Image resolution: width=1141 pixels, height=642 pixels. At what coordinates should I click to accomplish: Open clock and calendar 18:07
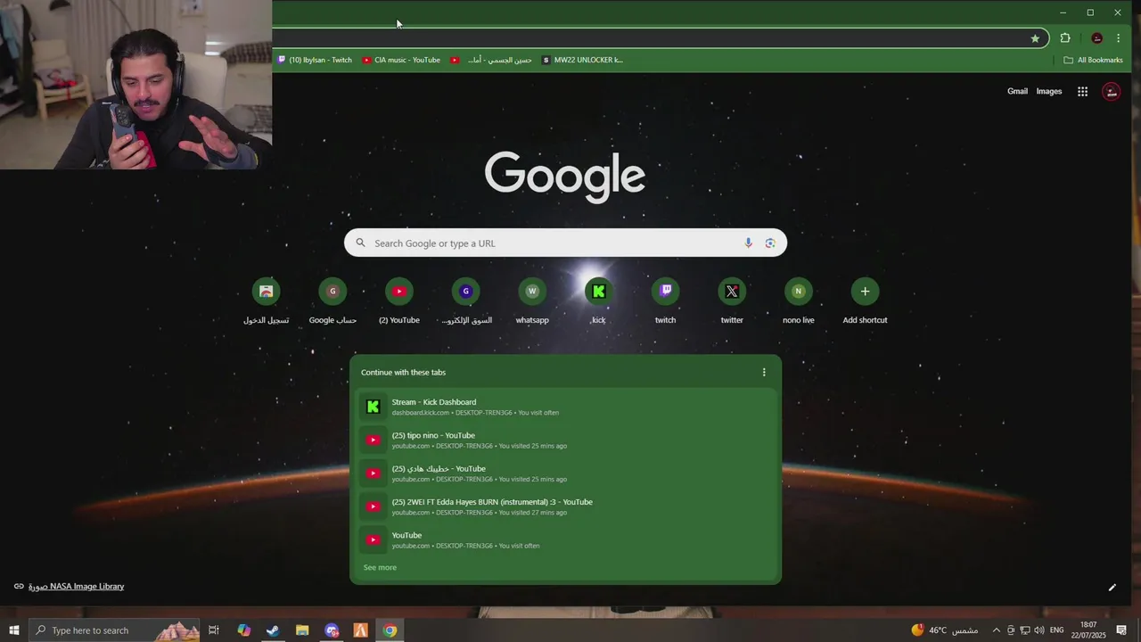tap(1088, 630)
